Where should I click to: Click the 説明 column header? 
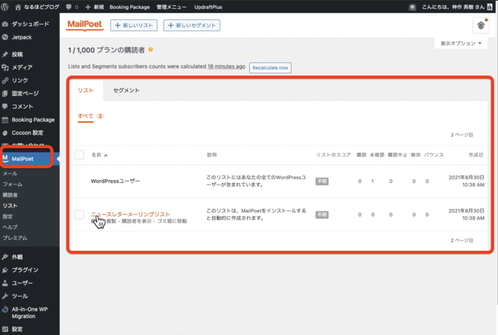212,155
